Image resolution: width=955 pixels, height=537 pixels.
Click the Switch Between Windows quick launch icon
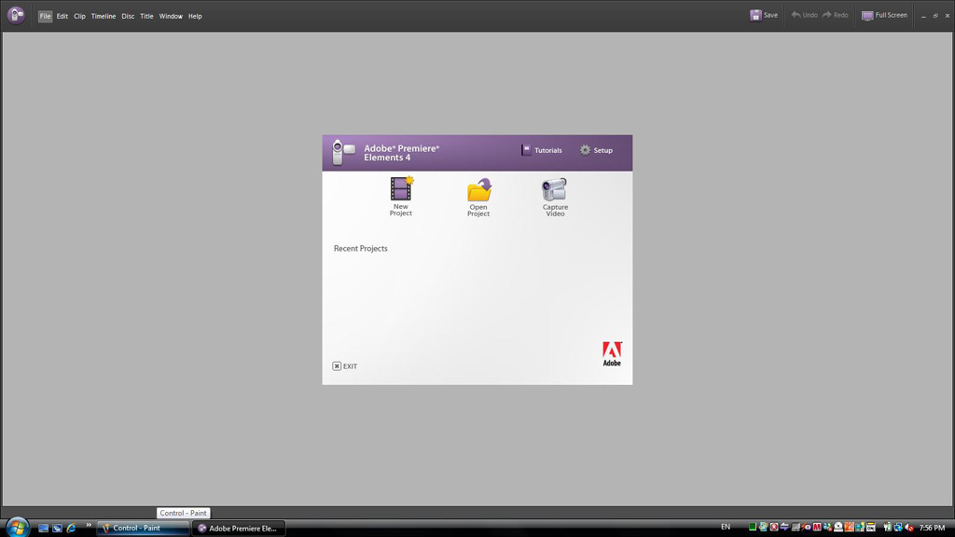(57, 528)
